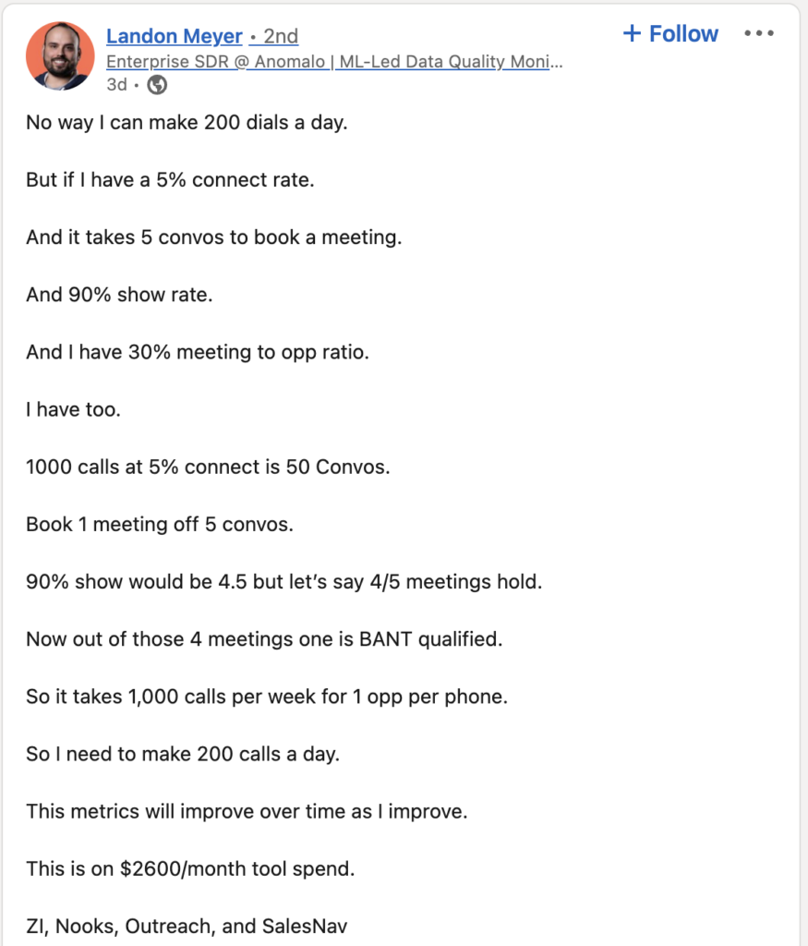Open the three-dot post options menu
Screen dimensions: 808x946
coord(758,34)
